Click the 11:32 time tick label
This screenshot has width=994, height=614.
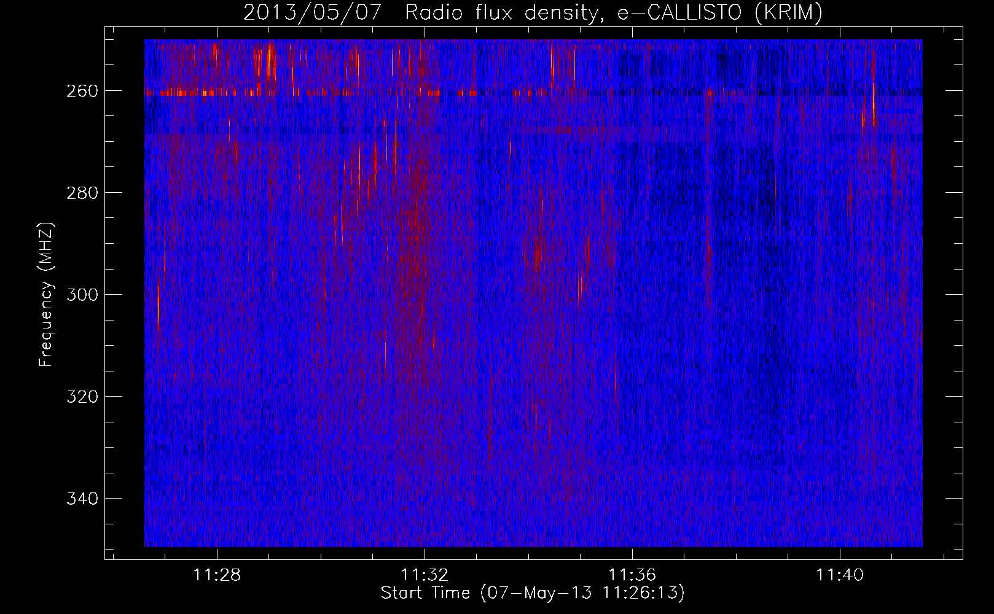click(425, 575)
